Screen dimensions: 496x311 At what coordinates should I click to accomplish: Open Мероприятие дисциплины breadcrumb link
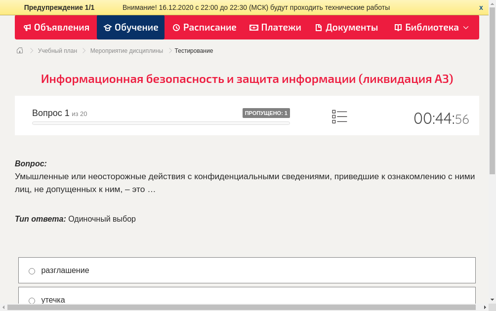point(126,51)
